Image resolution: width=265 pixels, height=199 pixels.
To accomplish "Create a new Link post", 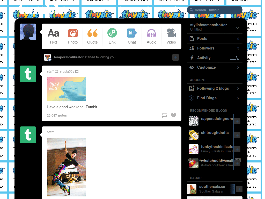I will pyautogui.click(x=112, y=36).
